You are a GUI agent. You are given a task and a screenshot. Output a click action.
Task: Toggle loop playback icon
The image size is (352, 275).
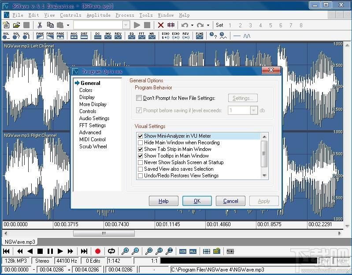click(111, 251)
